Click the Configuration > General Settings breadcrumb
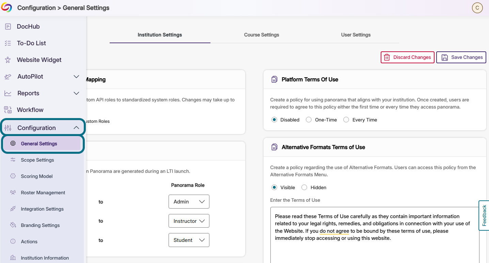 tap(63, 8)
